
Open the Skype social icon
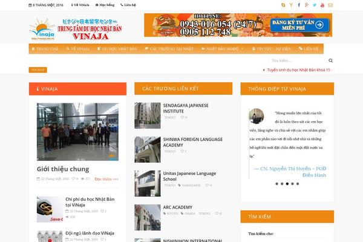pyautogui.click(x=283, y=5)
